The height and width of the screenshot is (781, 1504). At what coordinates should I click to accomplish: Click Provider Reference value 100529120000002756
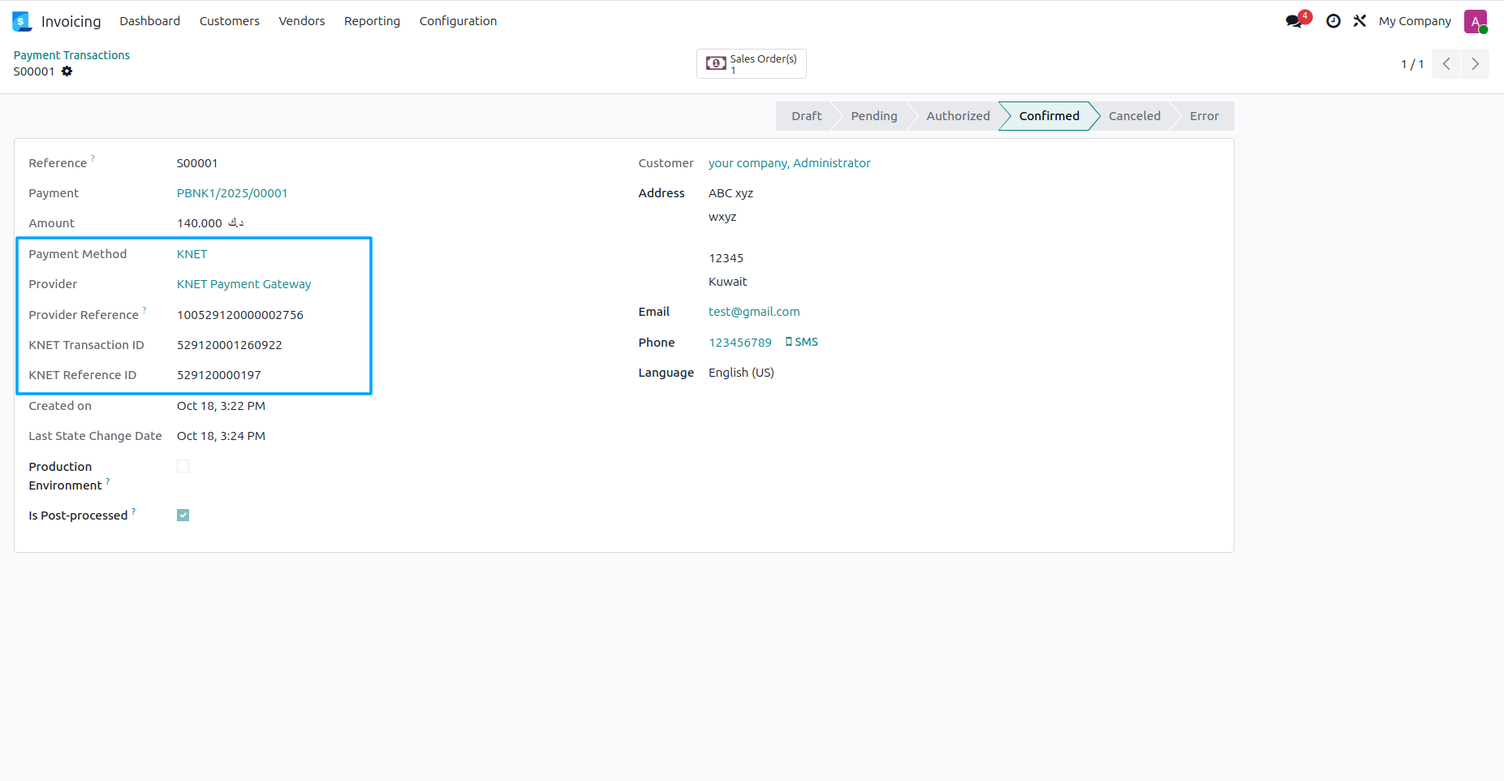point(240,315)
